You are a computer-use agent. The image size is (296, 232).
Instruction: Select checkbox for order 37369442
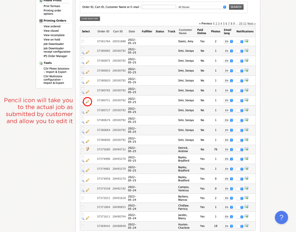point(83,226)
